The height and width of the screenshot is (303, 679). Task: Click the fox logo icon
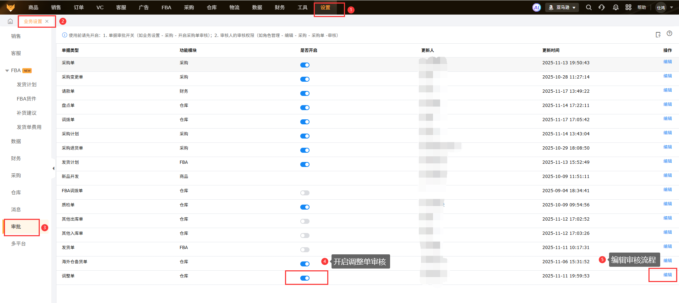coord(11,7)
